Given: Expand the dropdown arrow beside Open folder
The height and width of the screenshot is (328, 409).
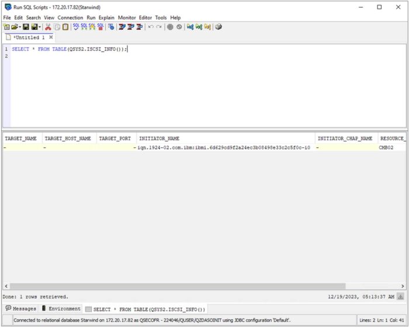Looking at the screenshot, I should click(x=20, y=27).
